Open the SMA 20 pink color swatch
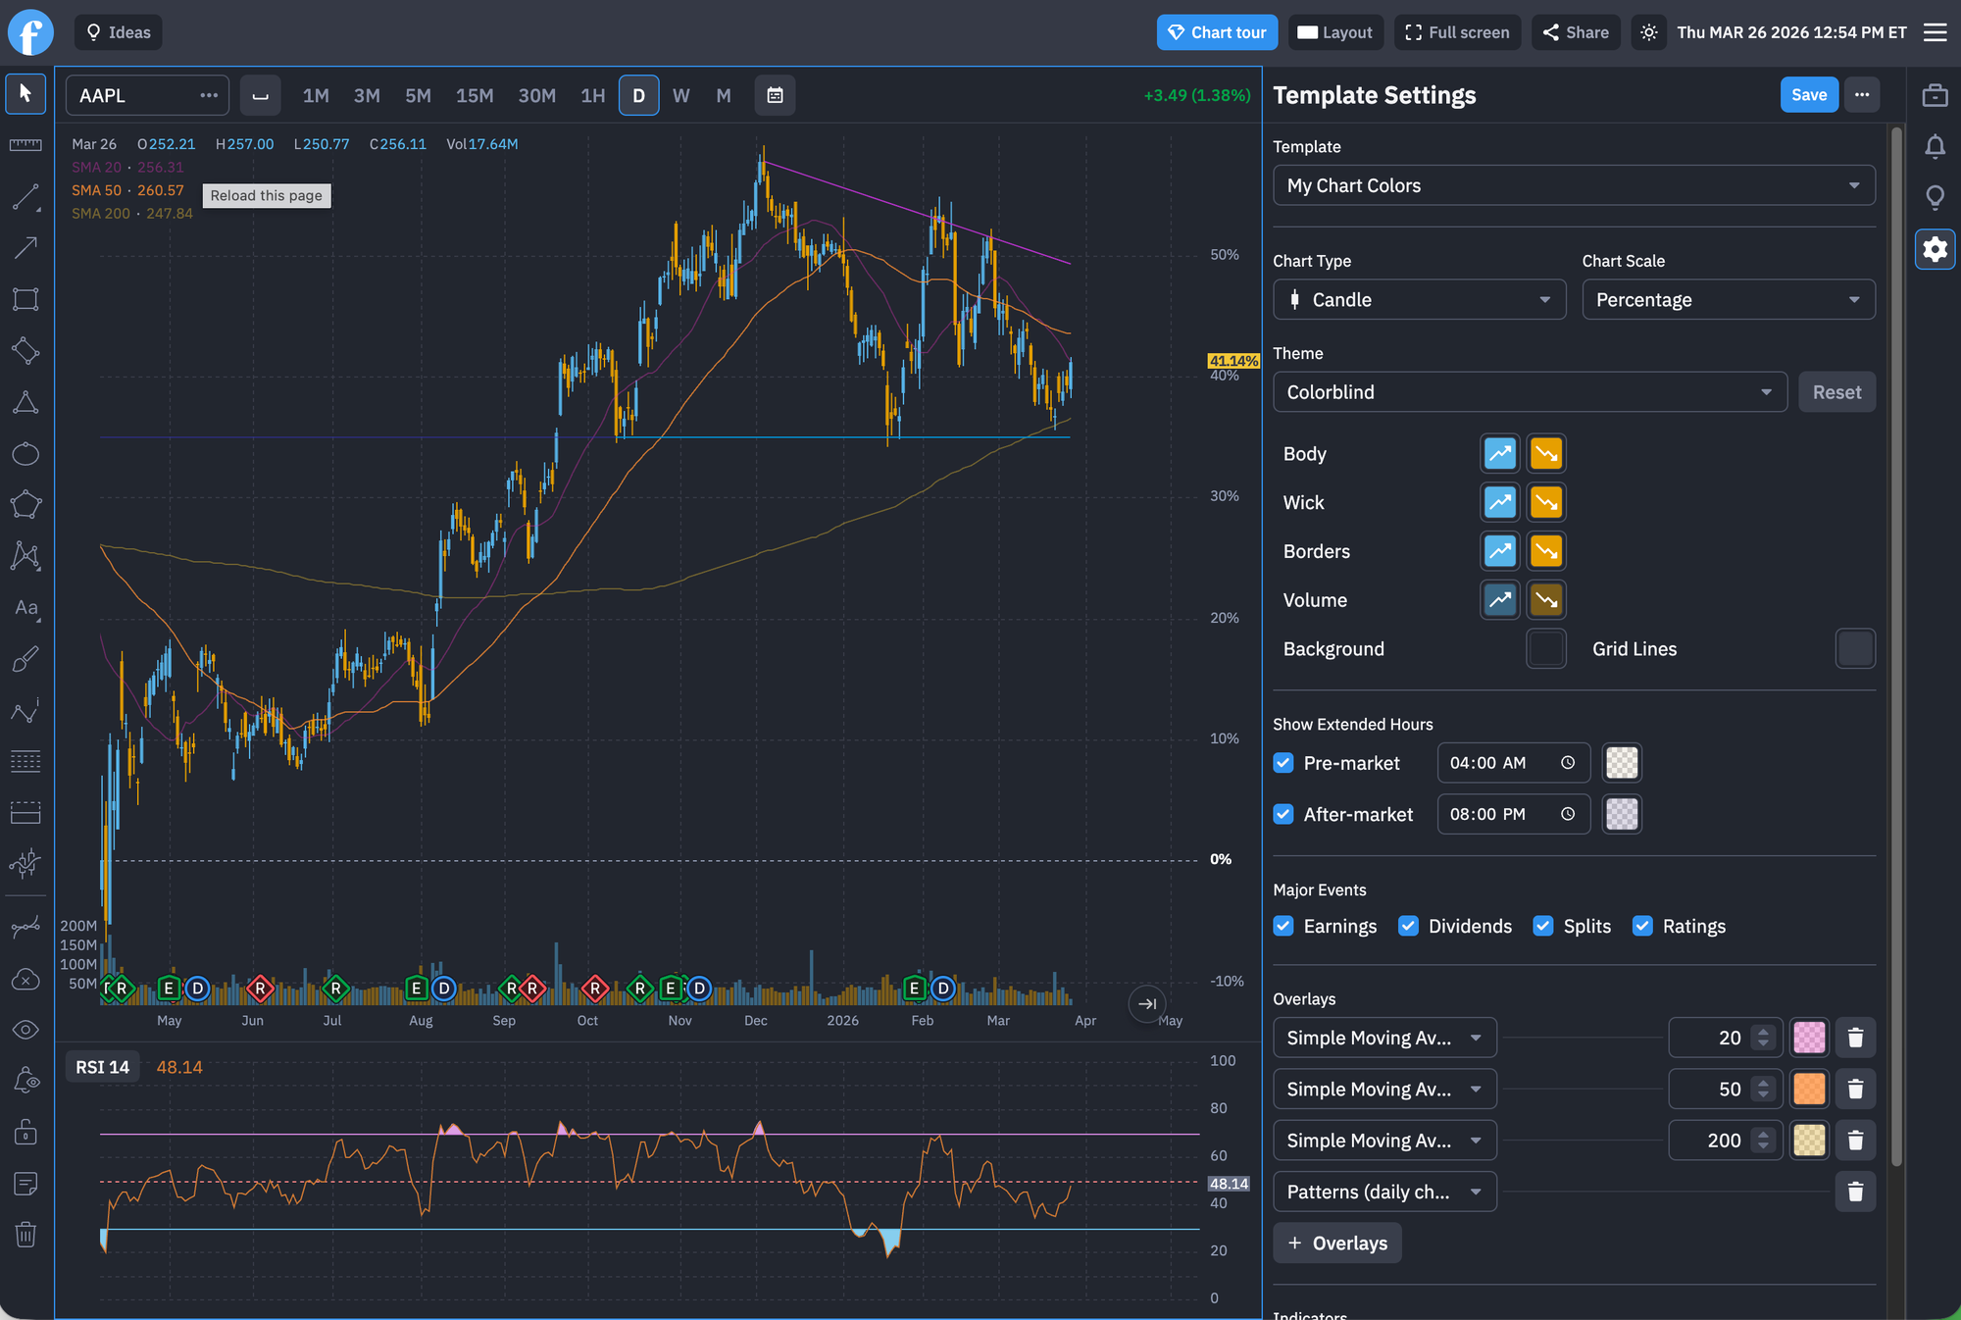 (1809, 1038)
